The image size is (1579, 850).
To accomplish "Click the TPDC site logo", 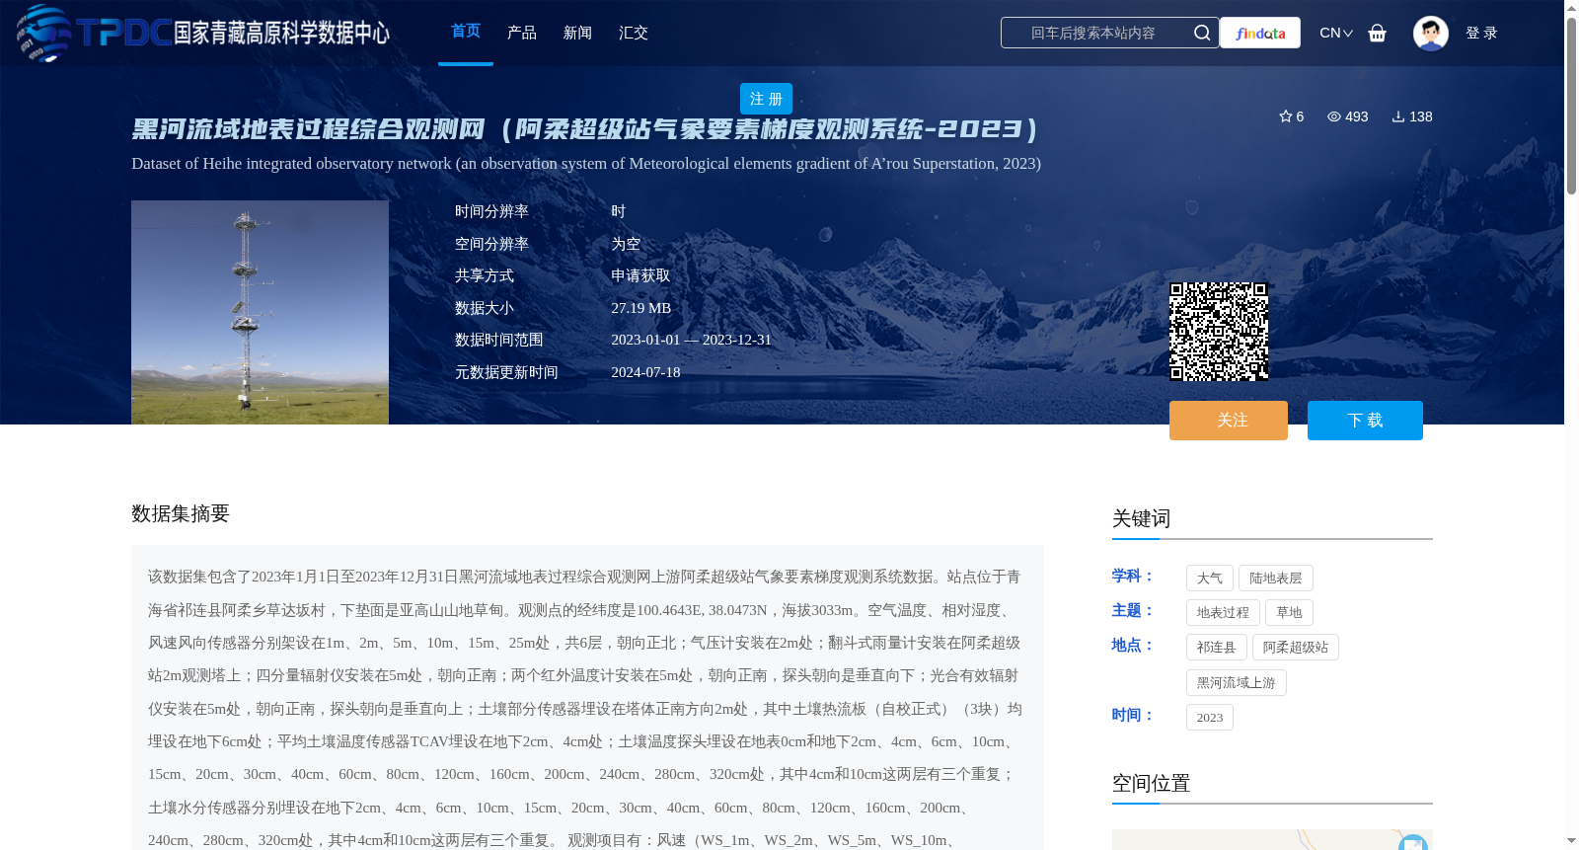I will [x=203, y=33].
